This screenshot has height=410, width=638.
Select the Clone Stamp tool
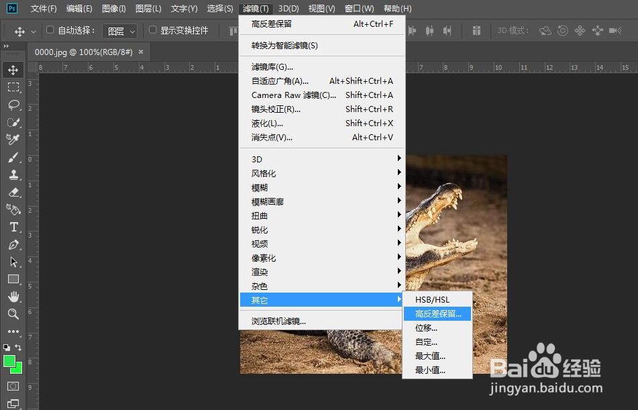pos(15,174)
